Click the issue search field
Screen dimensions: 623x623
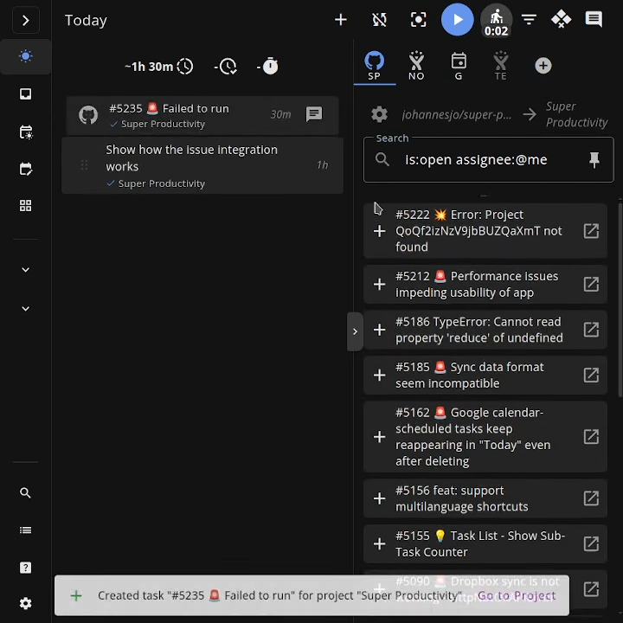coord(488,160)
